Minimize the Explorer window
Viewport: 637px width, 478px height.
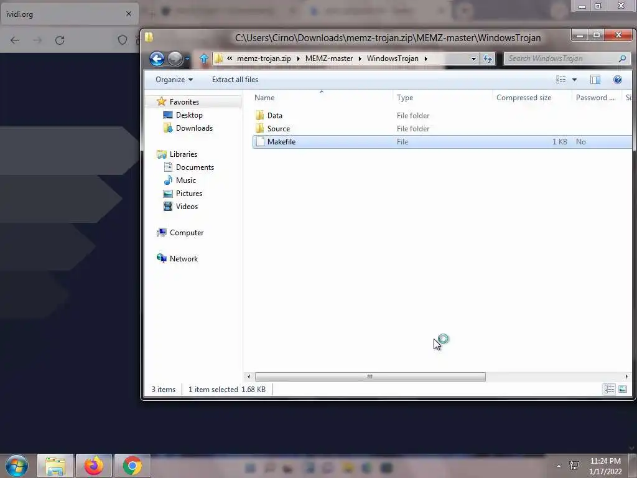[x=580, y=35]
